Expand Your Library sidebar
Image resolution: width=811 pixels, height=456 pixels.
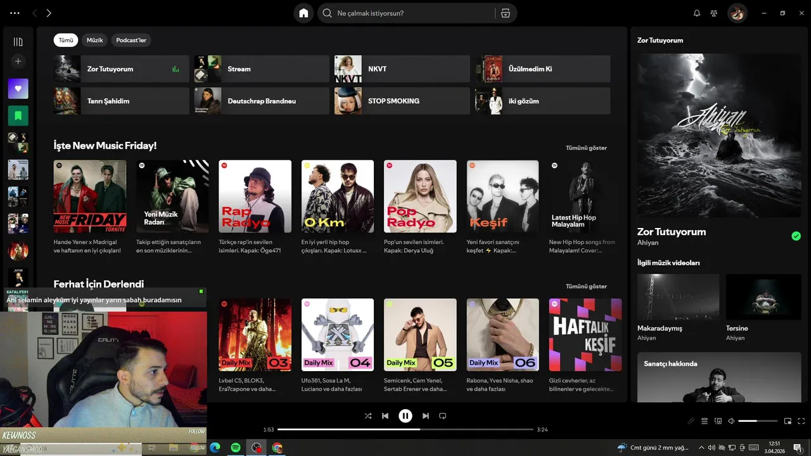point(18,42)
